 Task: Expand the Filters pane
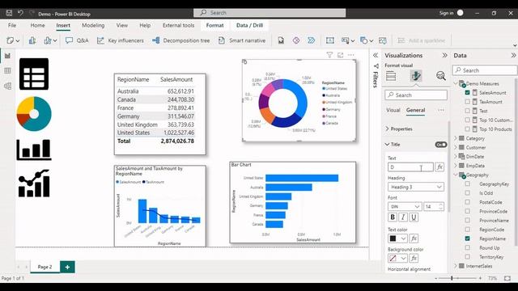376,56
